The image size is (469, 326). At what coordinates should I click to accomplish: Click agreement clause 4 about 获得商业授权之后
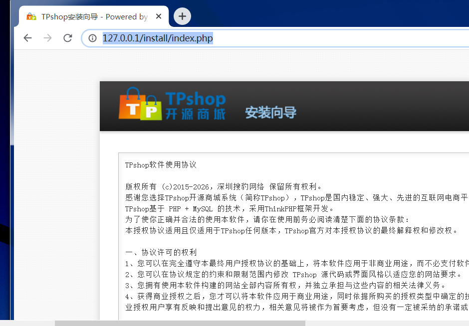coord(297,297)
